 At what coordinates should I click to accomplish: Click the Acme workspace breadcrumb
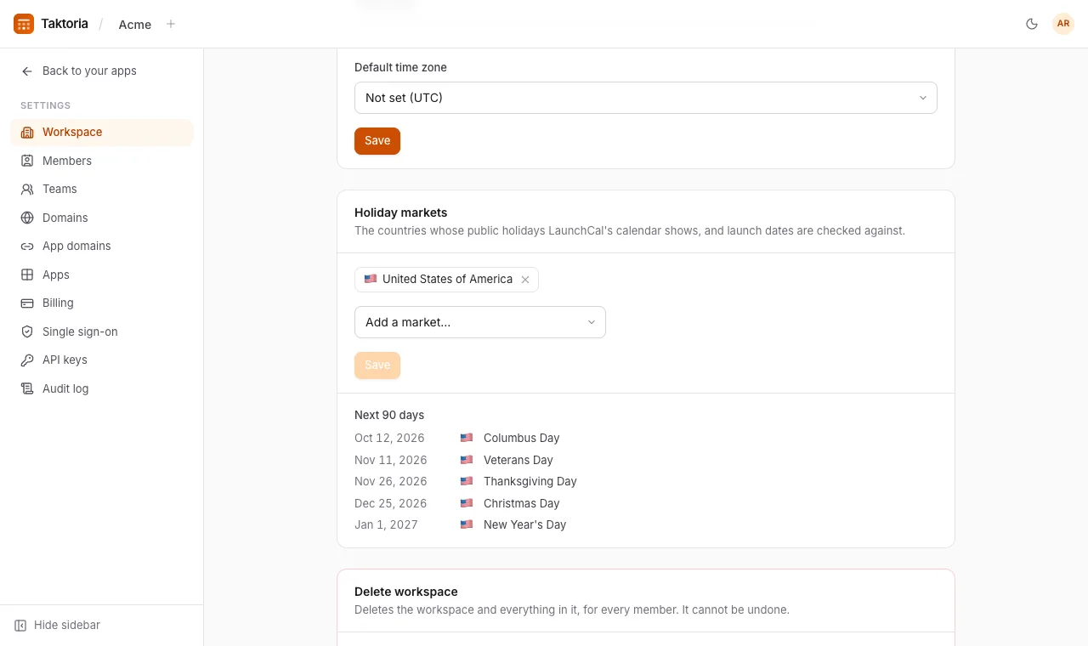[135, 25]
